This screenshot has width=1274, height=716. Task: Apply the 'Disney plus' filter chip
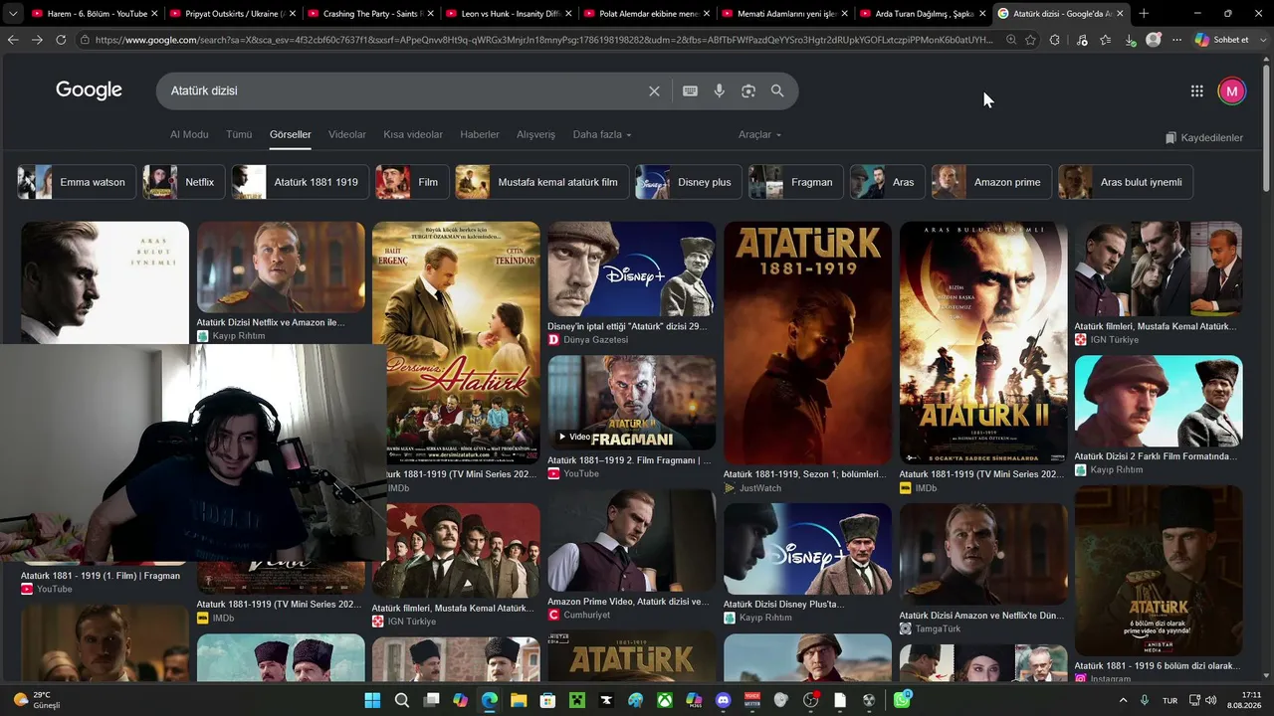pyautogui.click(x=688, y=182)
